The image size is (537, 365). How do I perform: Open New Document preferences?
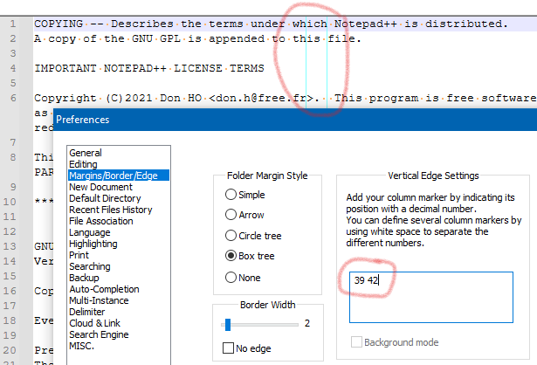pos(100,187)
